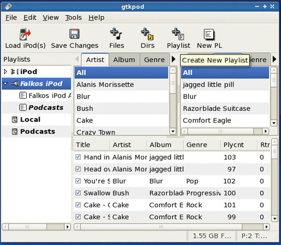The width and height of the screenshot is (281, 245).
Task: Switch to the Artist tab
Action: [95, 60]
